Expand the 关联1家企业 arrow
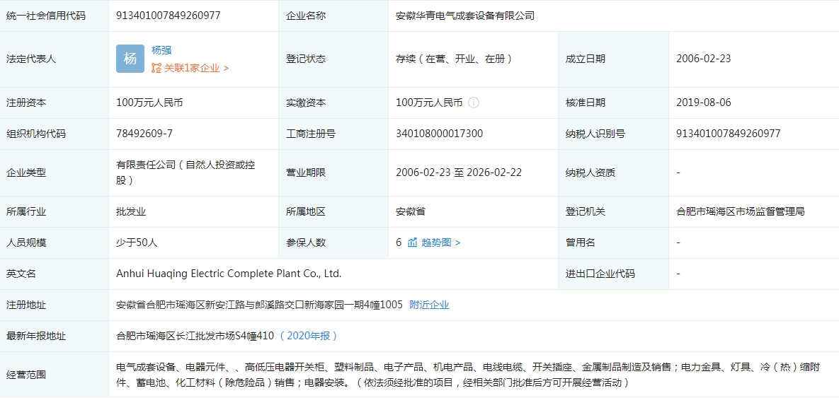 (x=226, y=69)
